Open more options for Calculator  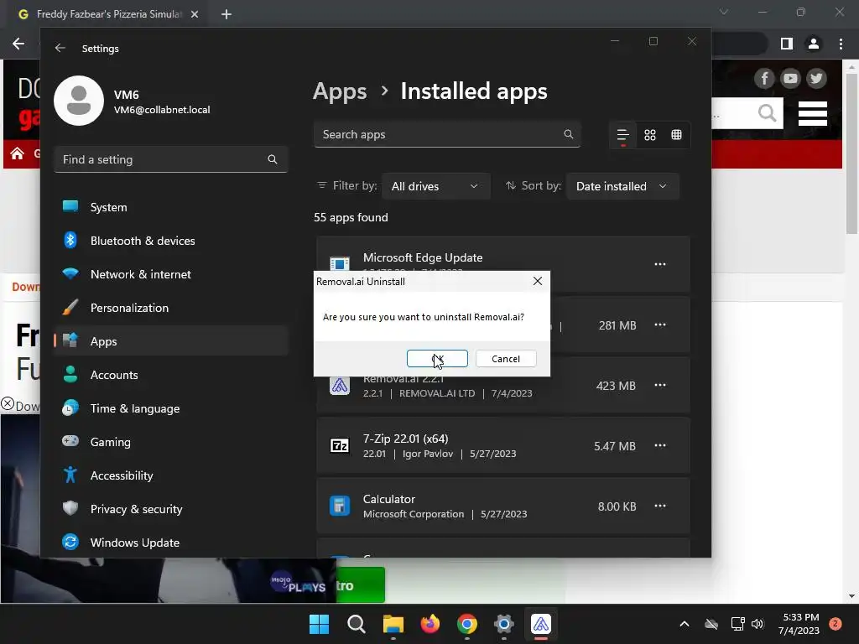pyautogui.click(x=660, y=506)
